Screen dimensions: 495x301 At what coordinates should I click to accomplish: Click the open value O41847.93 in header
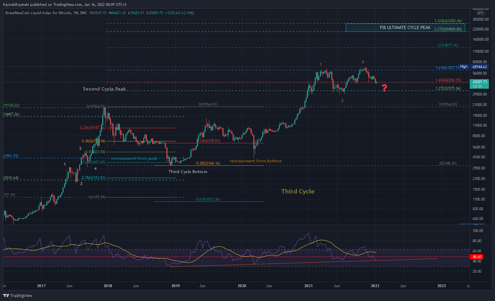98,13
